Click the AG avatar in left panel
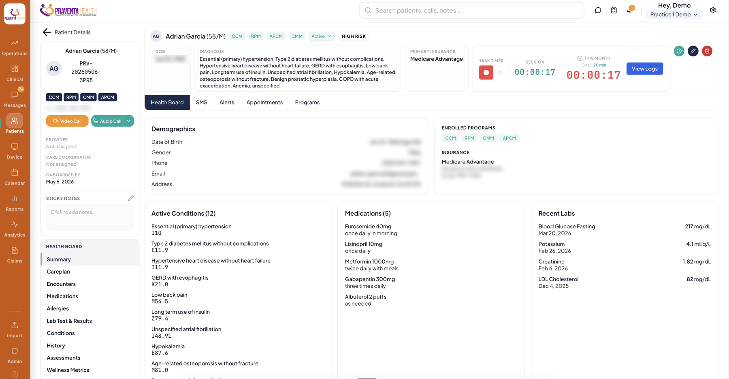 point(54,69)
